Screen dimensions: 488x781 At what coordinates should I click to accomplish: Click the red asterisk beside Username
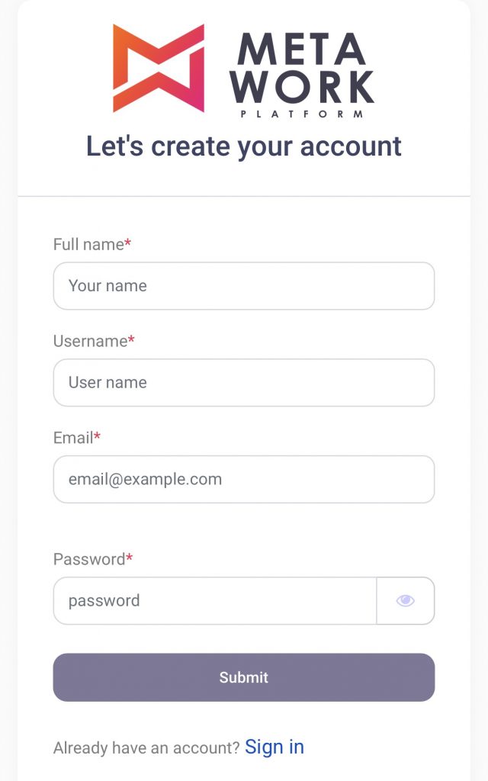point(131,339)
